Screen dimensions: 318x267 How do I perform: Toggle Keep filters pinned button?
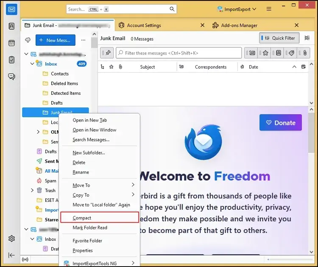(107, 53)
